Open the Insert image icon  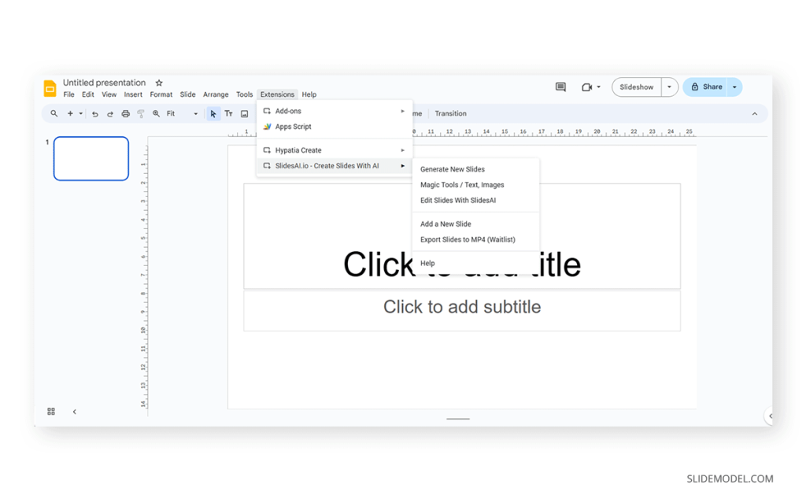pos(244,113)
